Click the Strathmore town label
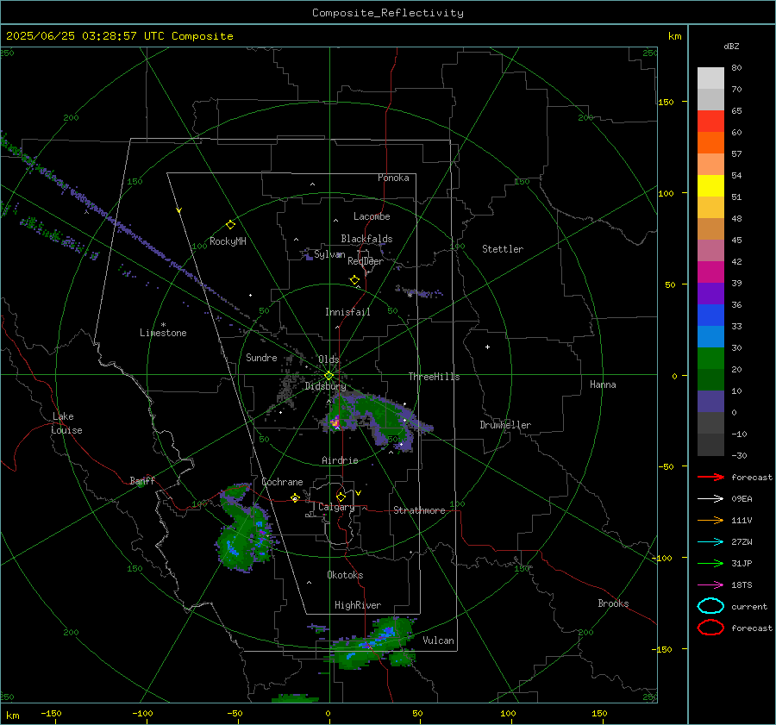Image resolution: width=776 pixels, height=725 pixels. pos(419,510)
